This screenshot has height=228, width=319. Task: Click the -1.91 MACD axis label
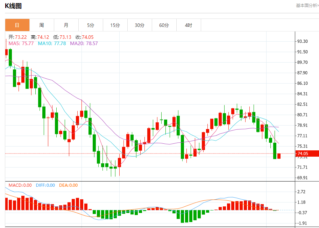pos(302,223)
